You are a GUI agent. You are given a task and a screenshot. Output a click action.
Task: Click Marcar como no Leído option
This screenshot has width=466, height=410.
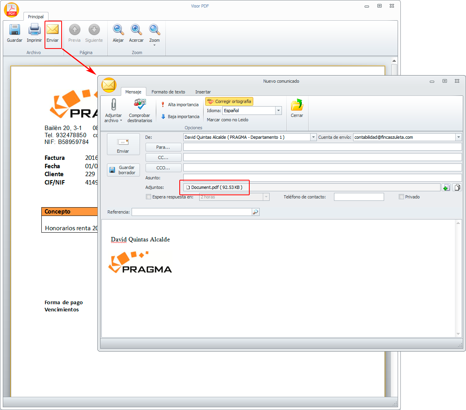point(227,120)
